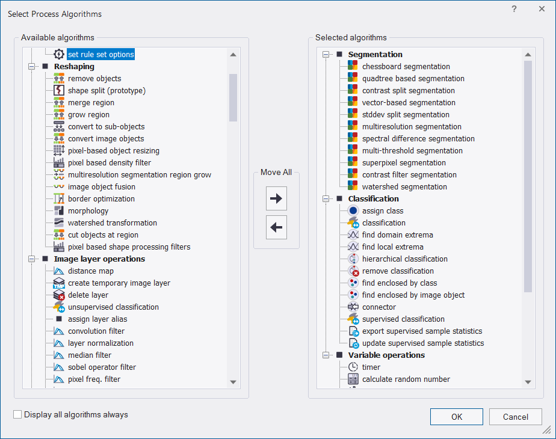Select the create temporary image layer icon
Viewport: 556px width, 439px height.
59,283
